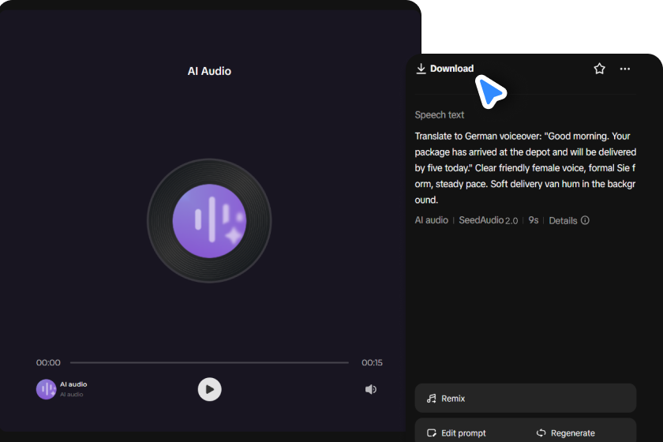Click the 00:15 total duration label
663x442 pixels.
tap(372, 362)
